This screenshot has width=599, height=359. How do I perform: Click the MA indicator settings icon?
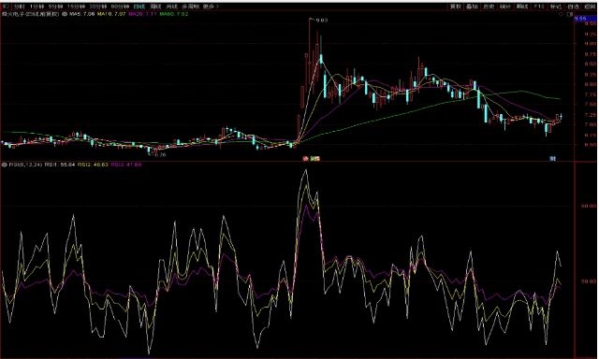coord(65,14)
